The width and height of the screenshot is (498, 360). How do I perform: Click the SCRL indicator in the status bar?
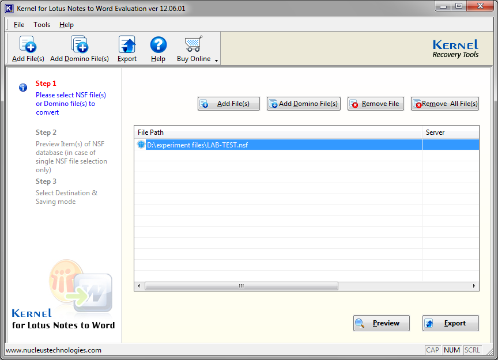click(472, 350)
